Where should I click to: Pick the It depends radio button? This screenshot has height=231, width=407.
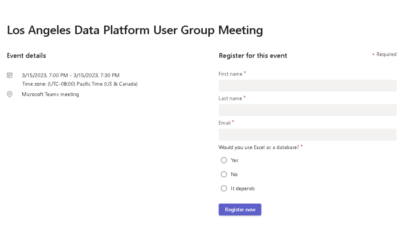[224, 188]
